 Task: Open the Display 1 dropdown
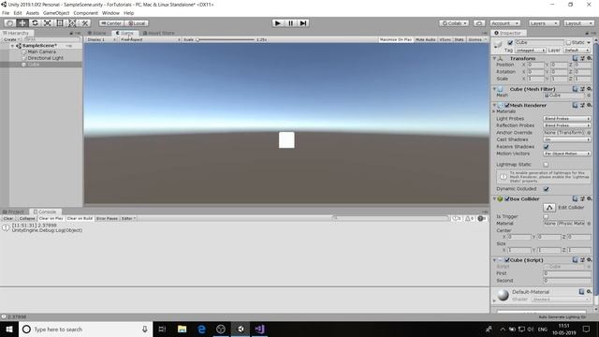pos(101,39)
